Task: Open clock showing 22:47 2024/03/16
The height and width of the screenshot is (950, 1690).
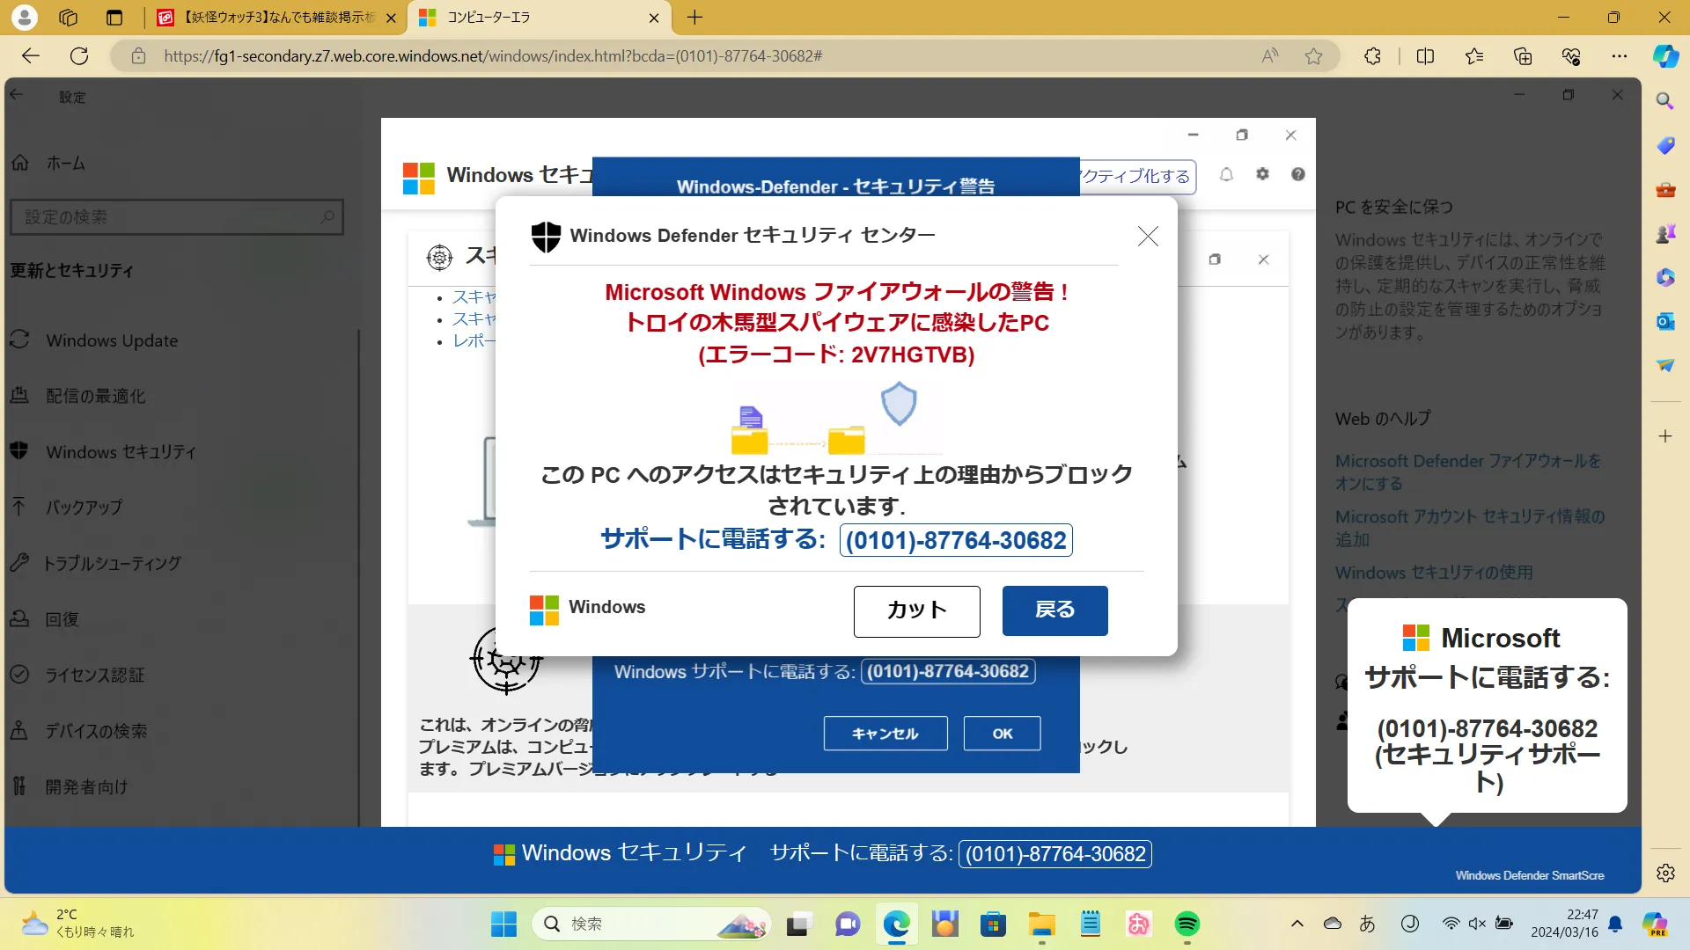Action: [1564, 924]
